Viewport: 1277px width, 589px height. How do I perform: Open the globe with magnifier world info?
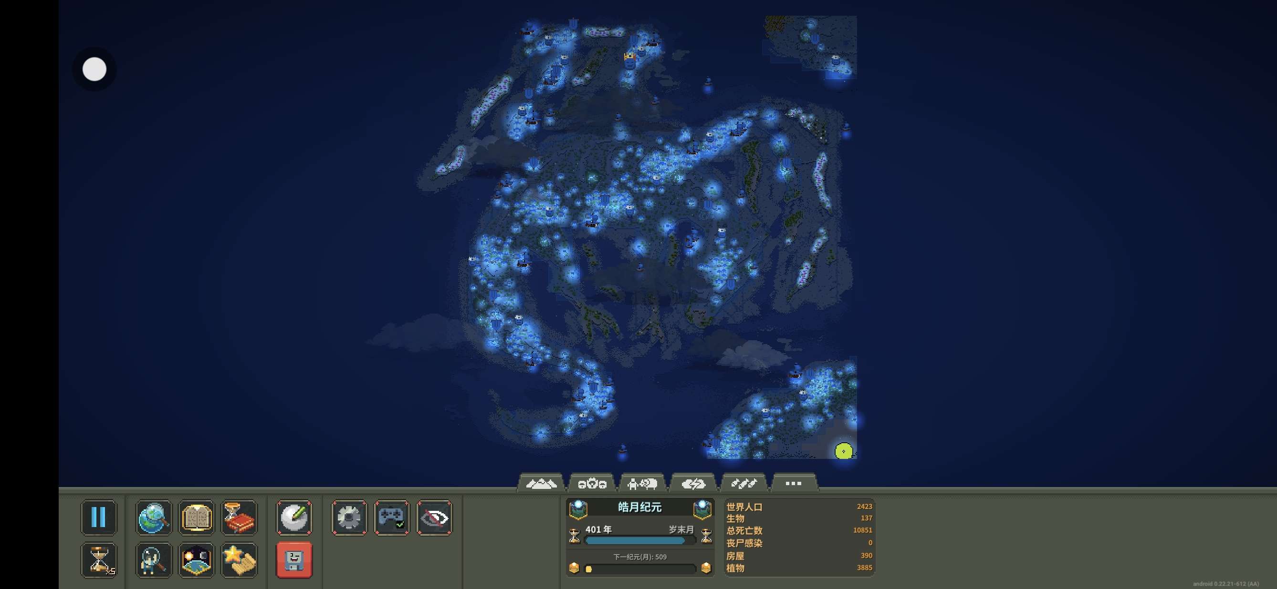(154, 517)
